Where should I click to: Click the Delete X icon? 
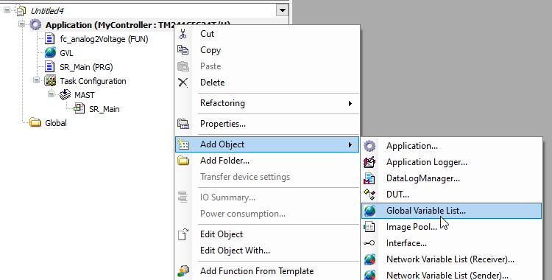point(183,83)
